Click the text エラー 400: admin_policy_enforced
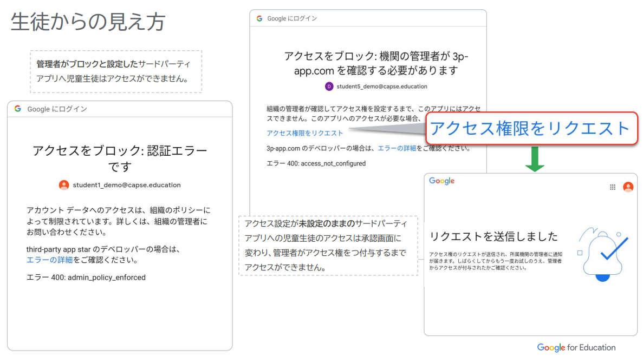The image size is (643, 357). (x=86, y=277)
